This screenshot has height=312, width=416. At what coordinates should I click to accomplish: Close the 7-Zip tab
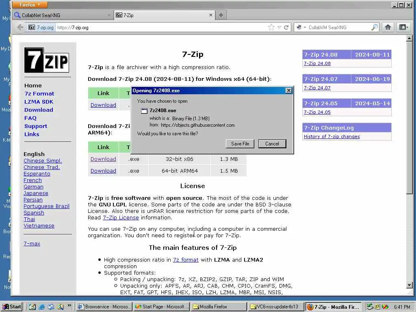tap(211, 15)
